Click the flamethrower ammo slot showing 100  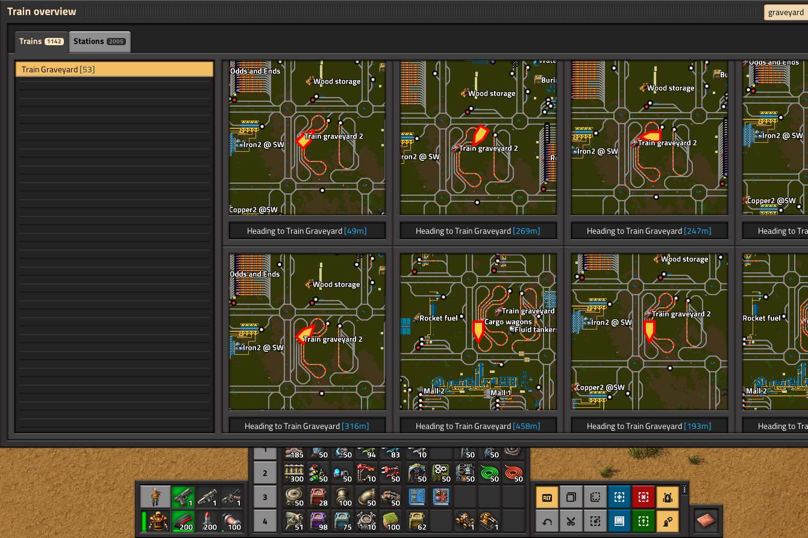(x=231, y=521)
